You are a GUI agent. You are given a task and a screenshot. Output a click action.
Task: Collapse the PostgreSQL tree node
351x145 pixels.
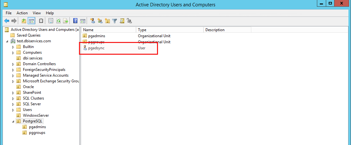point(13,121)
